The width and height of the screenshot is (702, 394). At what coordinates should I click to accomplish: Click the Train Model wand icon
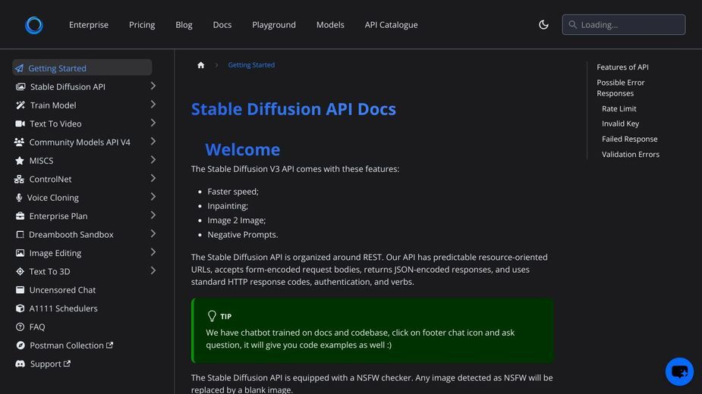click(x=20, y=105)
